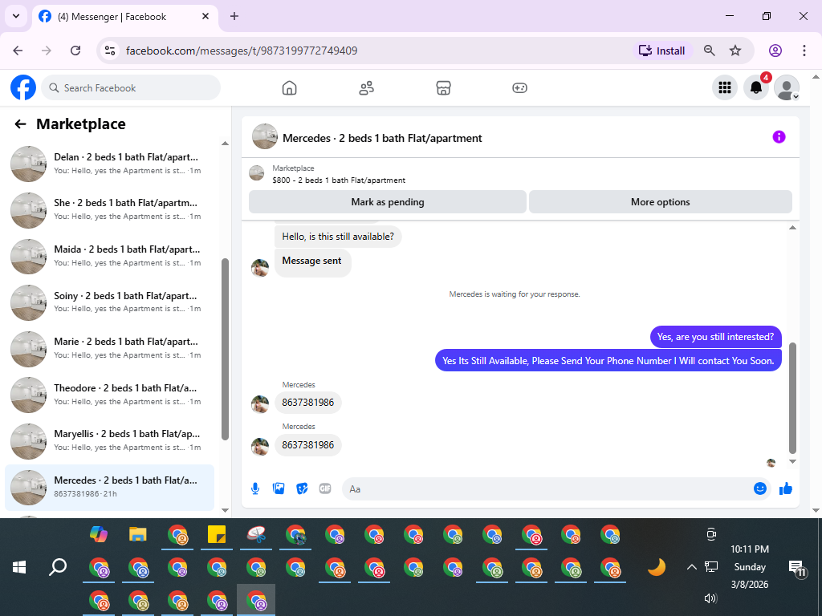Viewport: 822px width, 616px height.
Task: Click the chat scroll down arrow
Action: click(x=792, y=461)
